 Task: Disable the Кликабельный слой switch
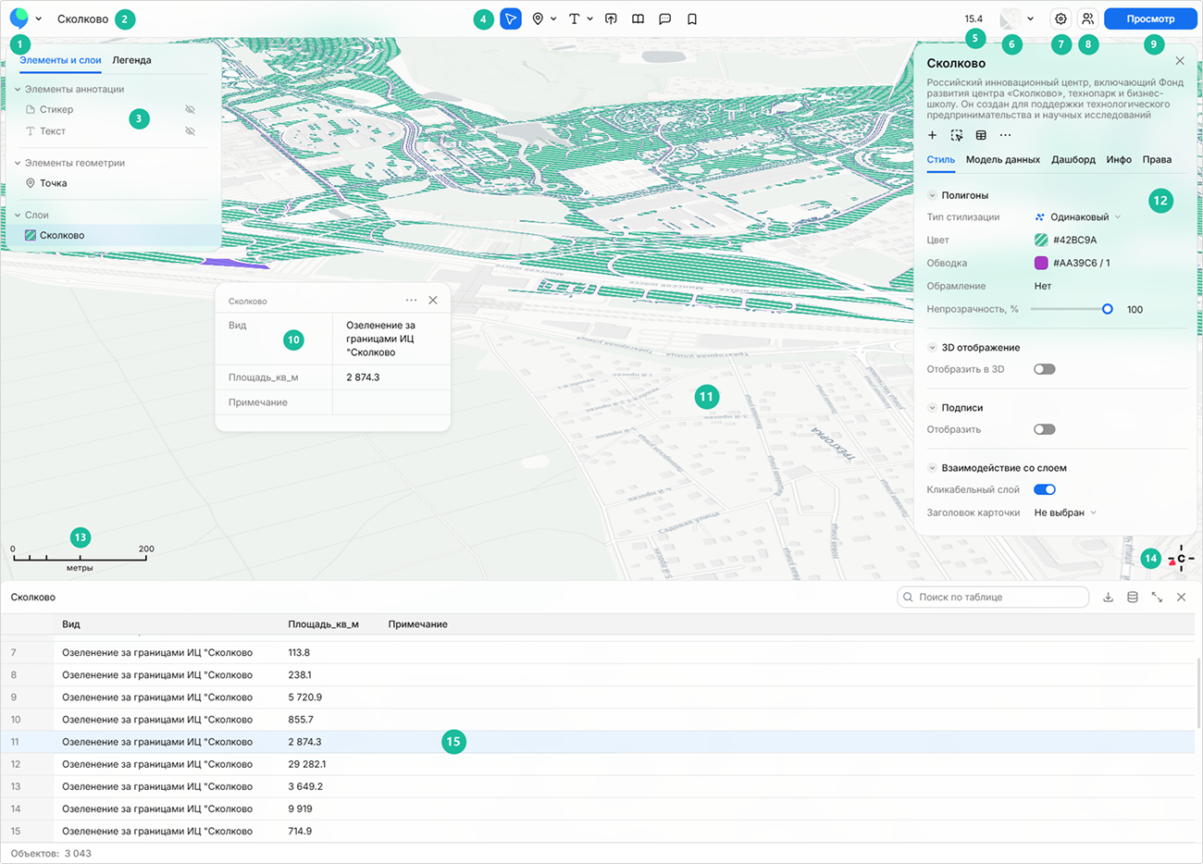coord(1045,489)
